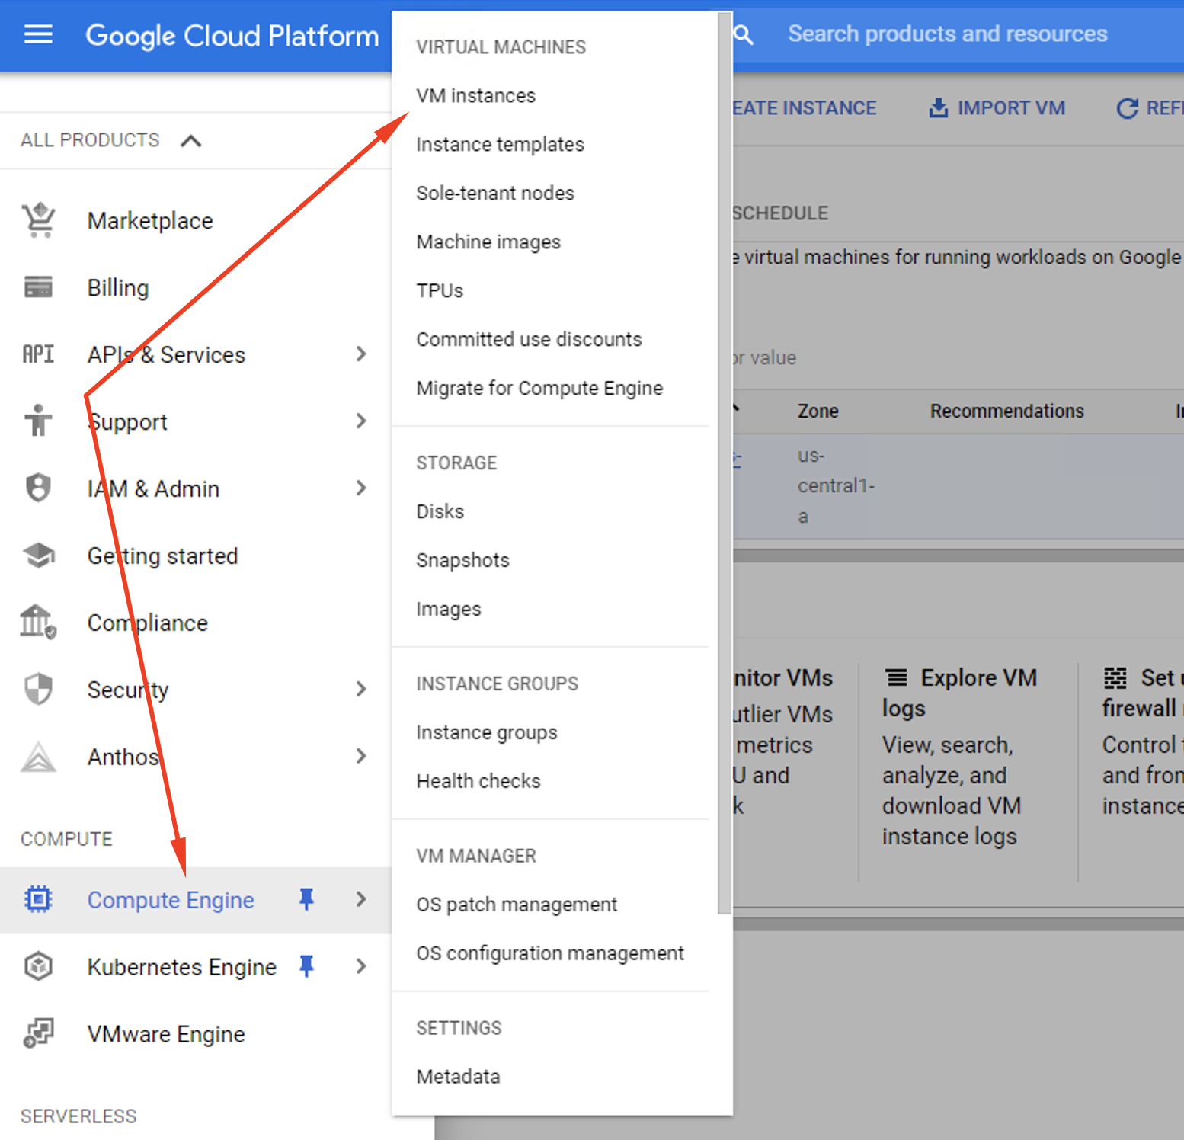This screenshot has width=1184, height=1140.
Task: Open OS configuration management
Action: [x=550, y=953]
